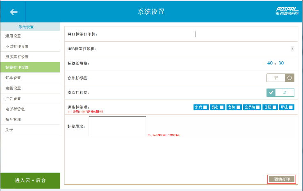Click the 40 x 30 label paper size
Screen dimensions: 303x191
tap(275, 63)
